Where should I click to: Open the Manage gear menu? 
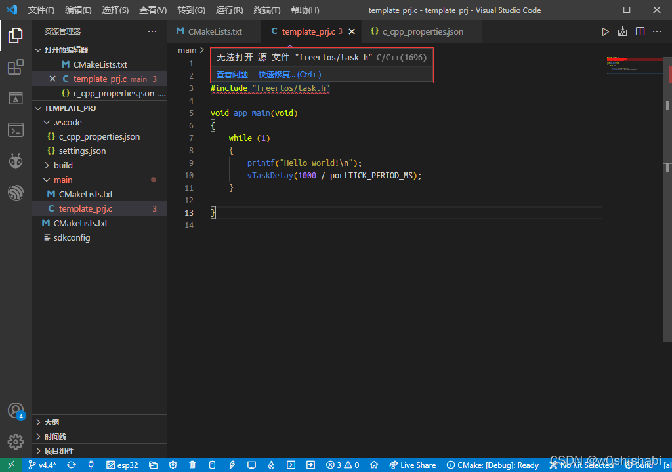point(16,441)
